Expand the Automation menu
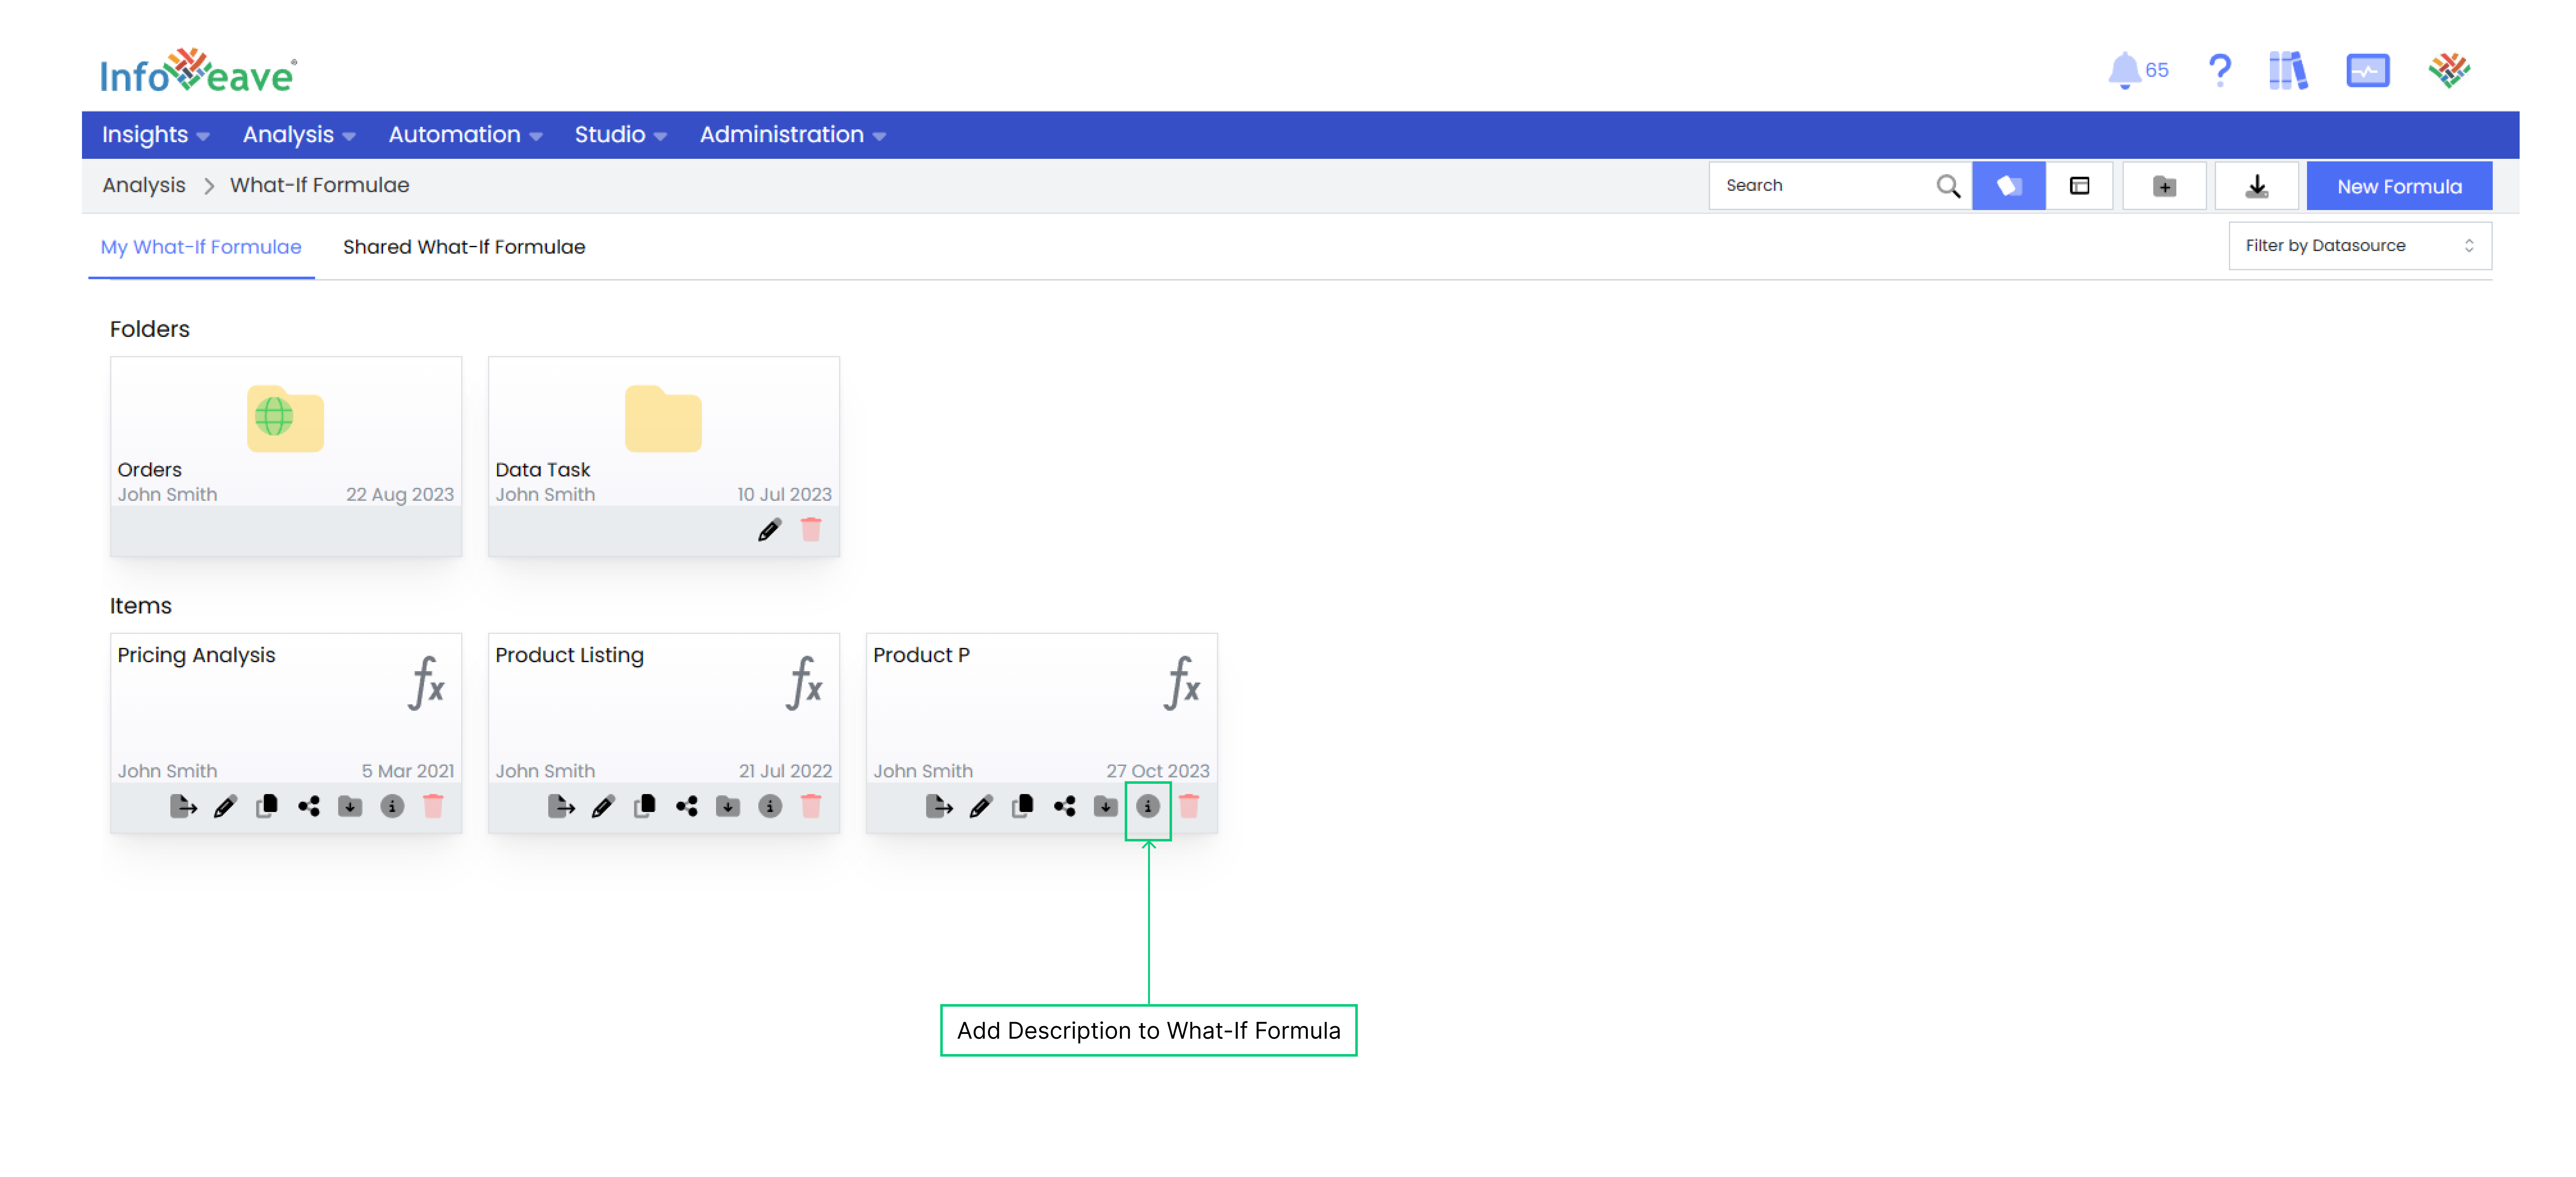The image size is (2576, 1177). click(465, 134)
